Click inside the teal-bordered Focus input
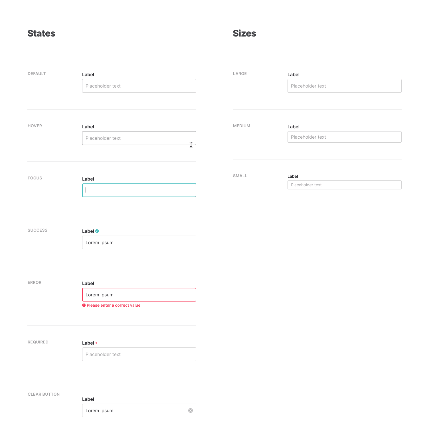This screenshot has height=443, width=429. click(139, 190)
